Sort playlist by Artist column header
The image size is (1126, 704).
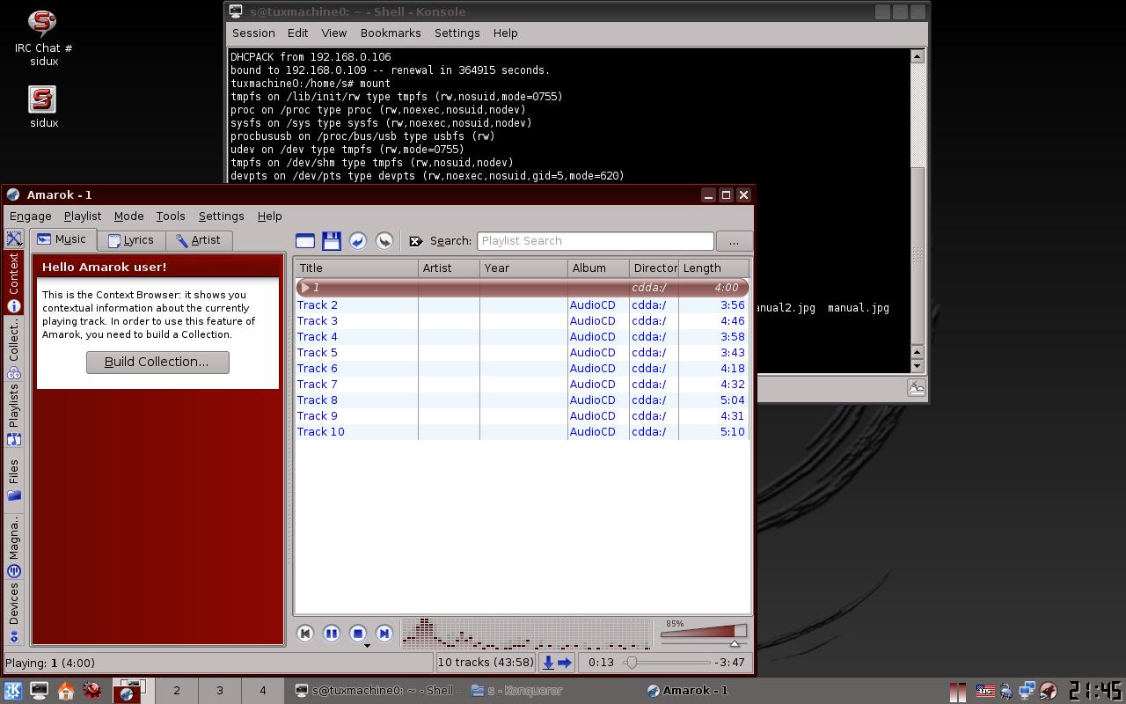[449, 268]
